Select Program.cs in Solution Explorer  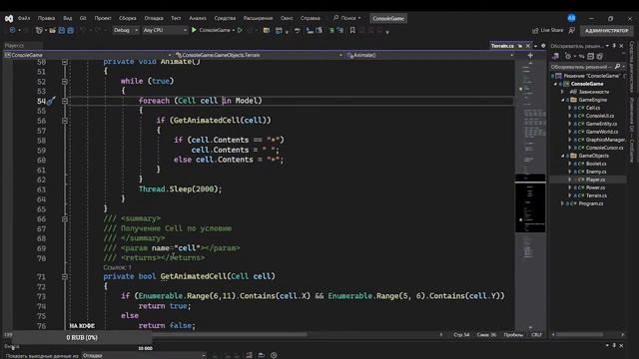point(590,203)
